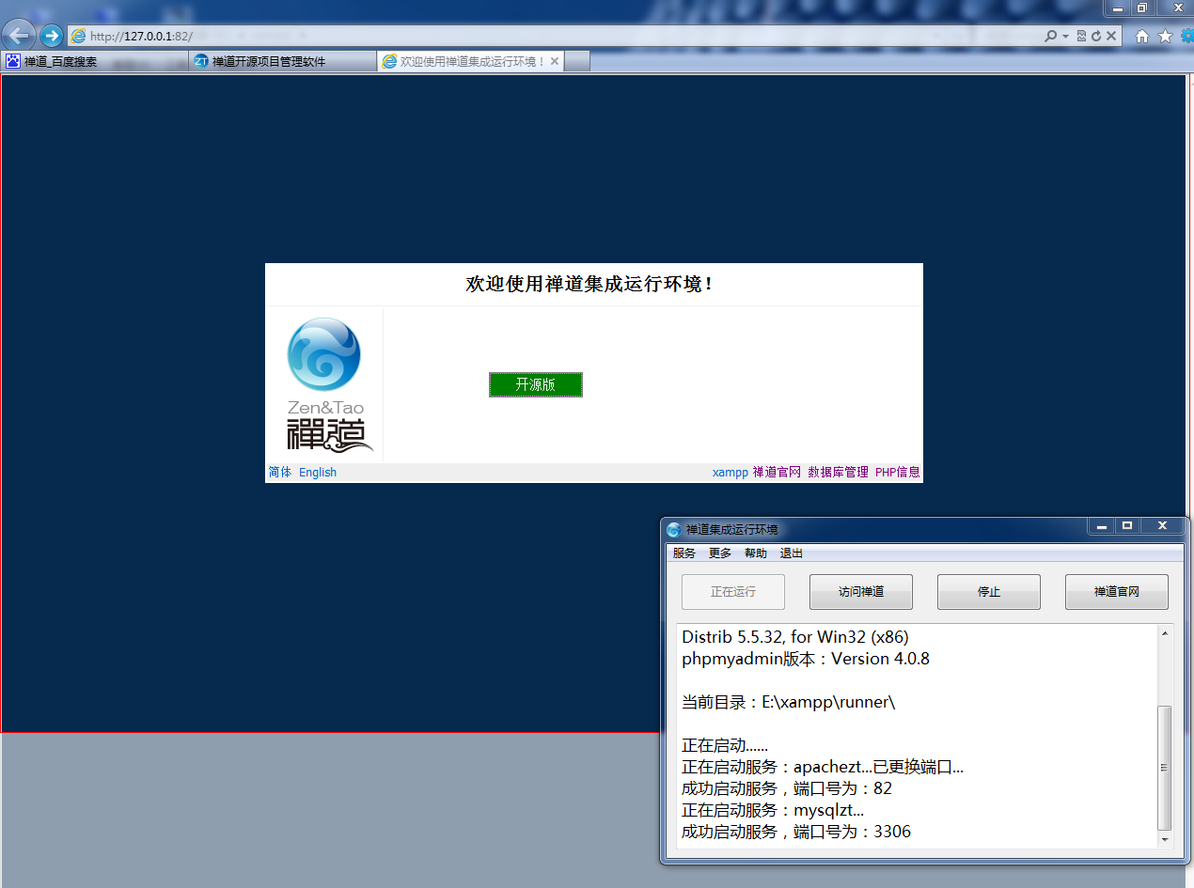Toggle the compatibility view icon
1194x888 pixels.
tap(1081, 36)
